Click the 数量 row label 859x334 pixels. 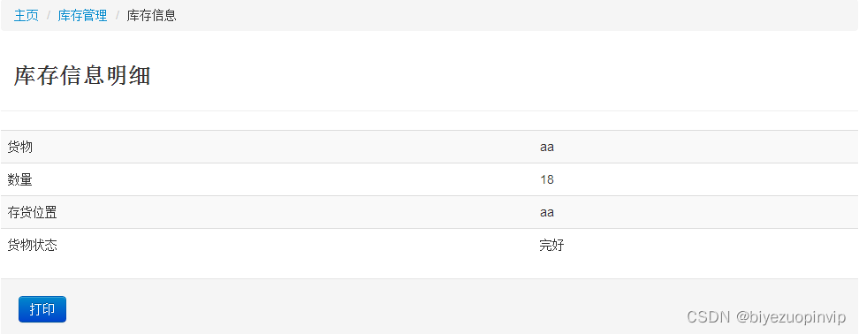tap(19, 179)
